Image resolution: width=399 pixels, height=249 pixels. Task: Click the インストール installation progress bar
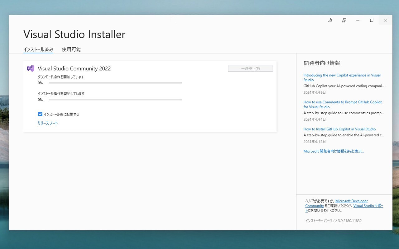(x=115, y=100)
